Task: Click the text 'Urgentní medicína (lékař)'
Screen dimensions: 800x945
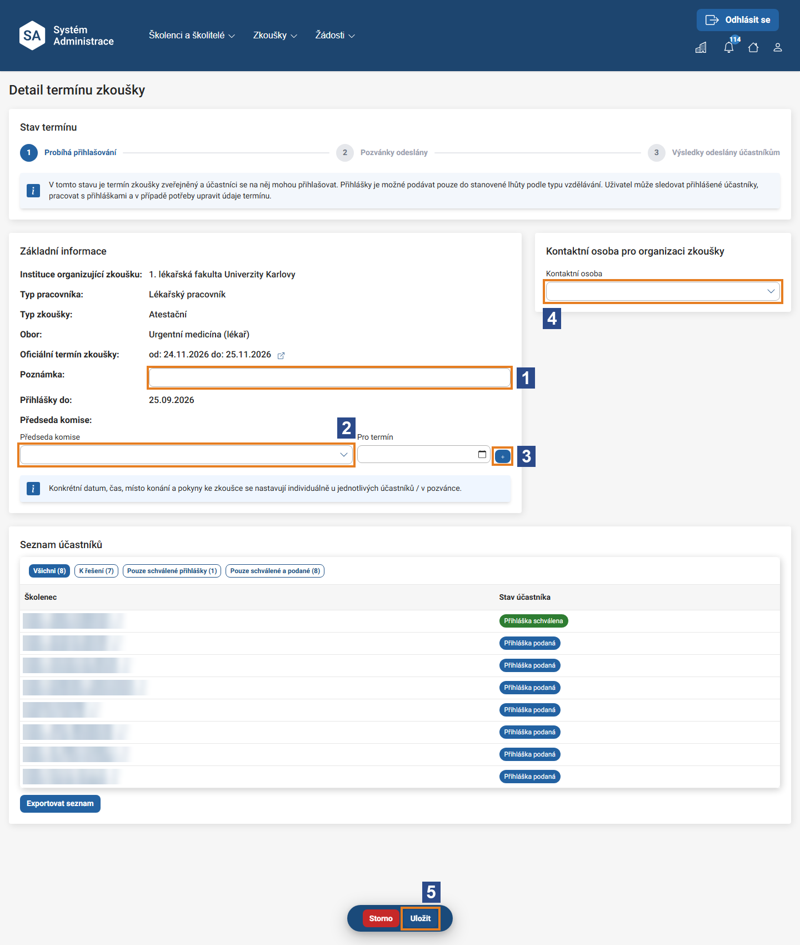Action: [199, 335]
